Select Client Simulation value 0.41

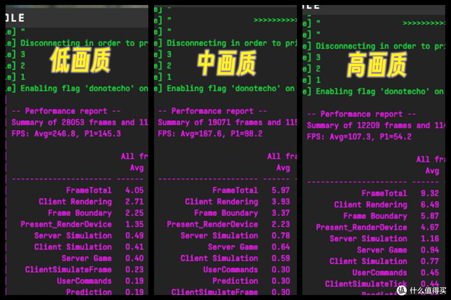click(134, 247)
